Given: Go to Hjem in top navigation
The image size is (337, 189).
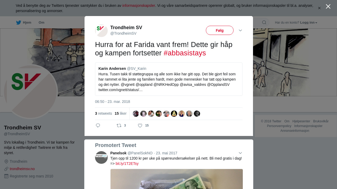Looking at the screenshot, I should pyautogui.click(x=27, y=23).
